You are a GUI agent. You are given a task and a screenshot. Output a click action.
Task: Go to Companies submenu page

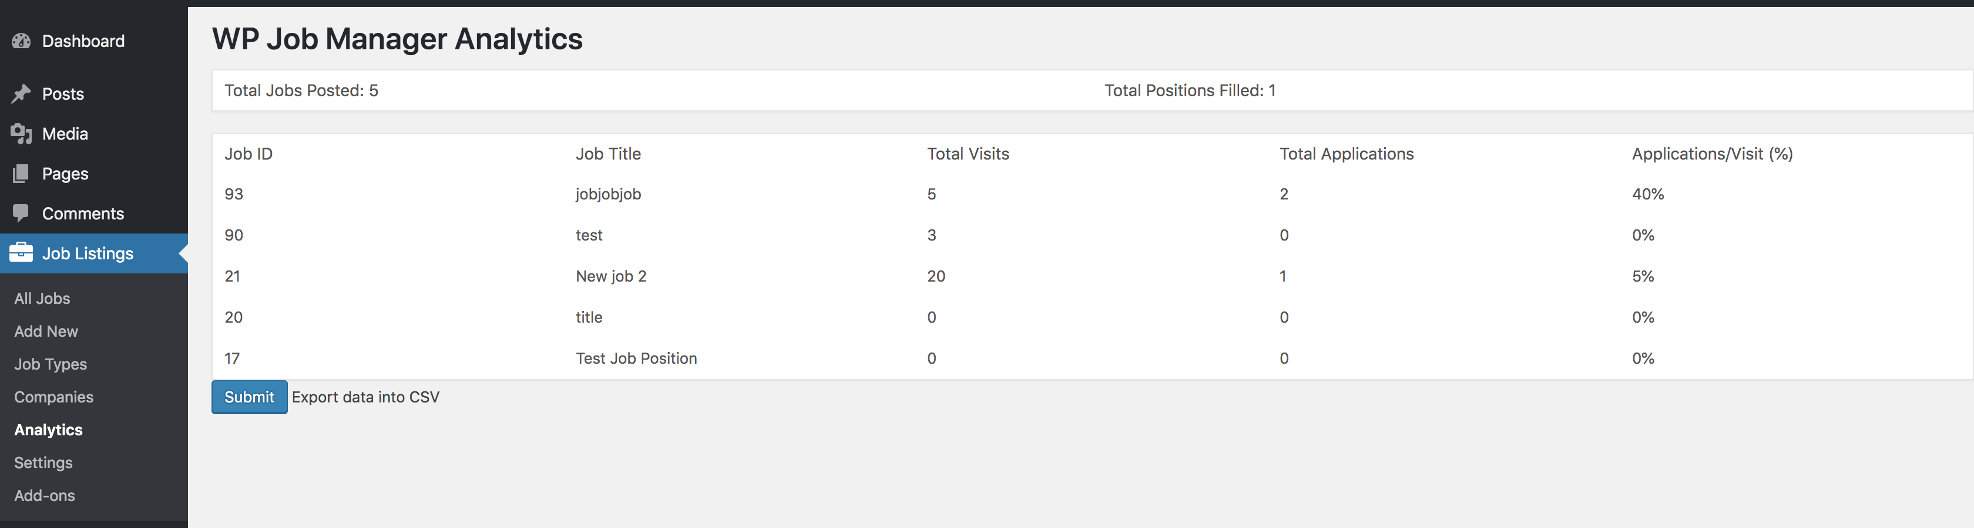tap(53, 397)
